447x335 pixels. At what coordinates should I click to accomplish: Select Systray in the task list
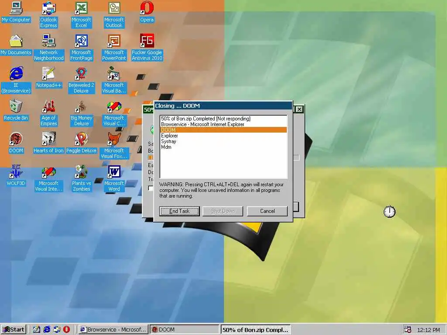coord(223,141)
